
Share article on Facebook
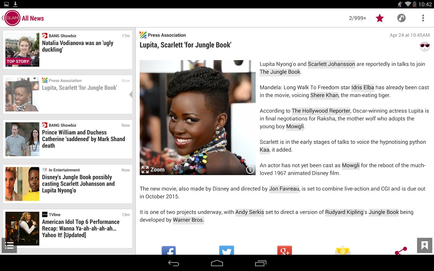pos(169,251)
